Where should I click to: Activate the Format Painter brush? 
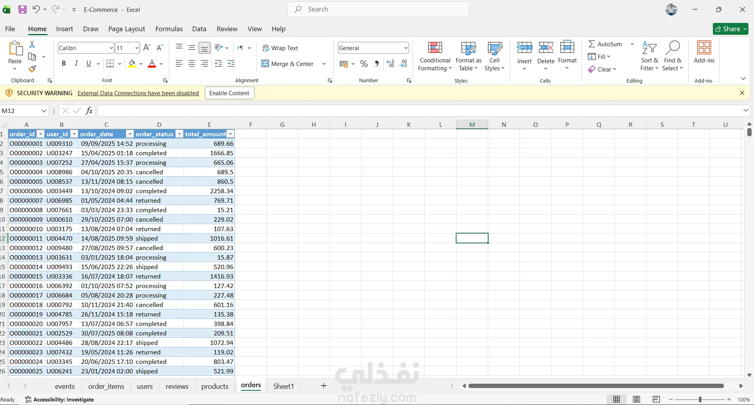32,69
